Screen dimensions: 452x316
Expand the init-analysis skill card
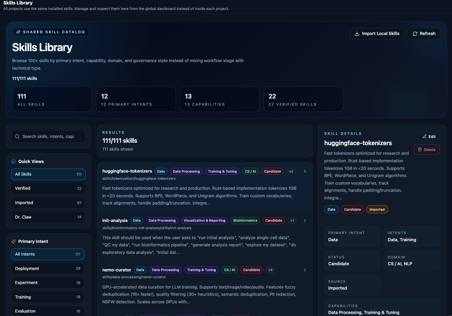(305, 221)
